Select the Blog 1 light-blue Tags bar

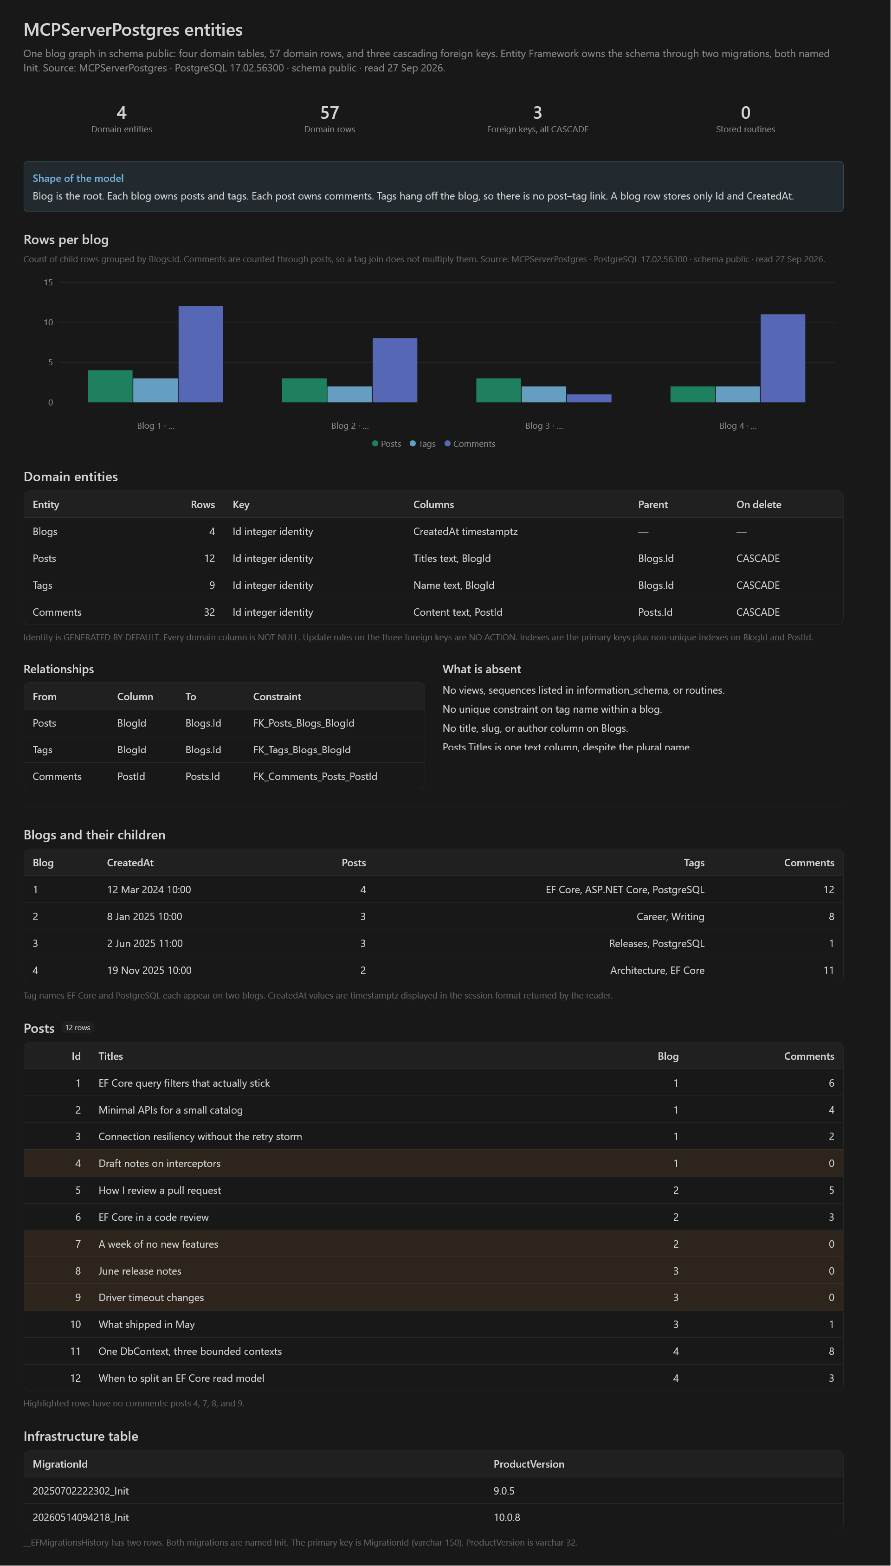click(155, 390)
